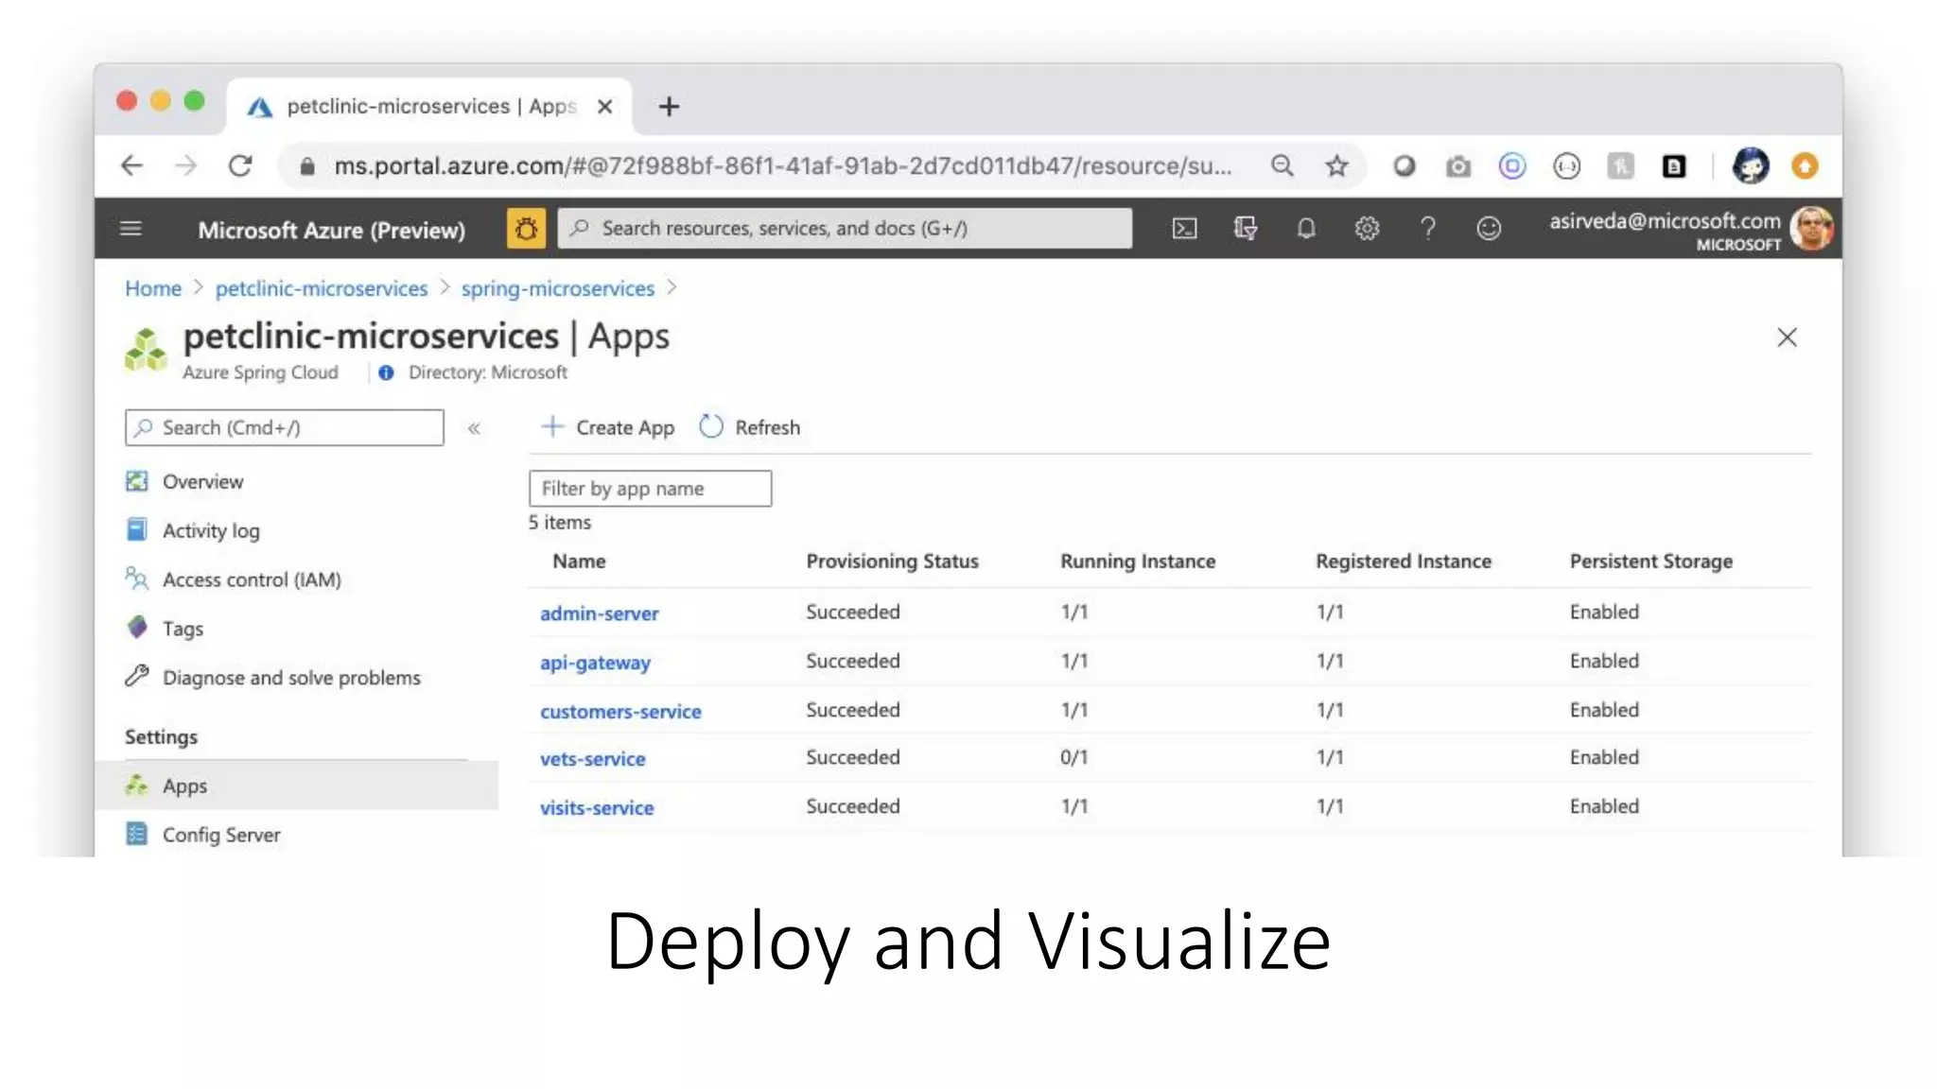Click the browser forward arrow

(x=186, y=166)
